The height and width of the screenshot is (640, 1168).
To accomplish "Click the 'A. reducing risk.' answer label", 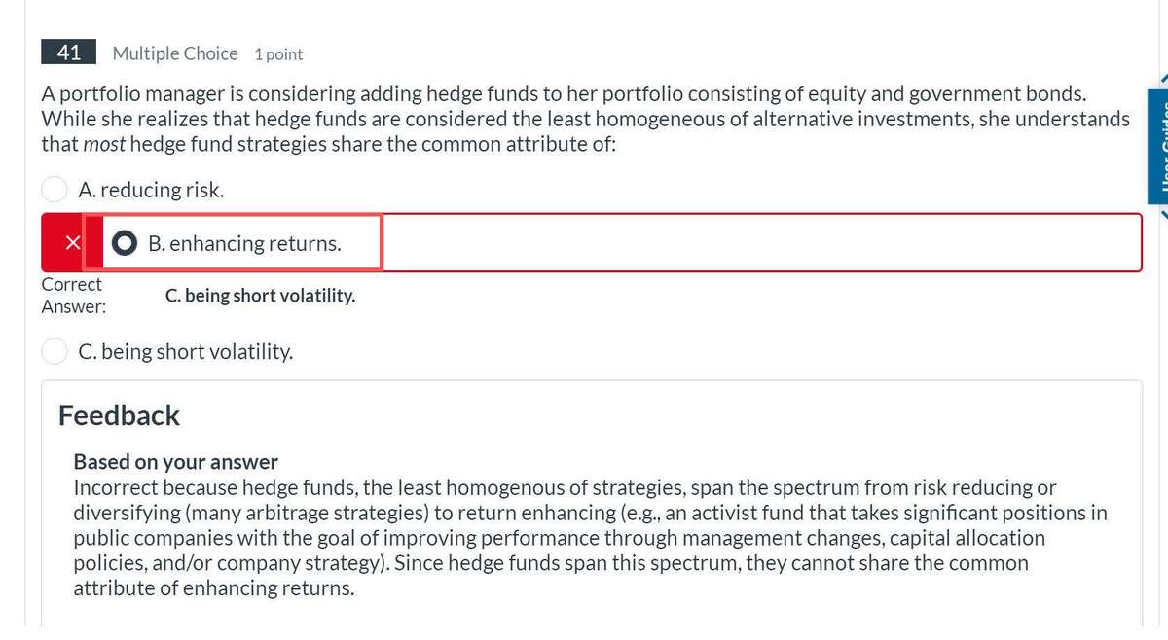I will (151, 190).
